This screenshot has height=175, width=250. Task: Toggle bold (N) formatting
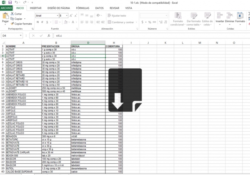pos(37,22)
